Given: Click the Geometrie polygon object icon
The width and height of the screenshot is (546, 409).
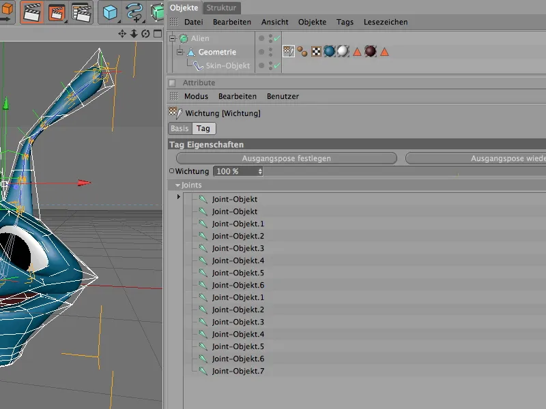Looking at the screenshot, I should click(x=191, y=52).
